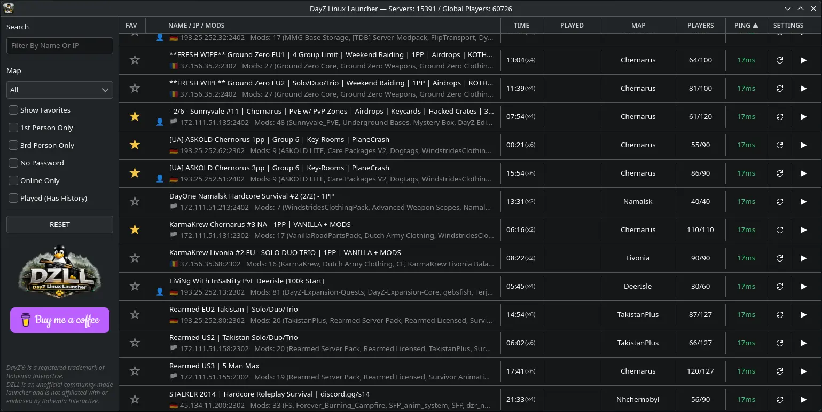822x412 pixels.
Task: Launch KarmaKrew Livonia #2 EU server
Action: (x=803, y=258)
